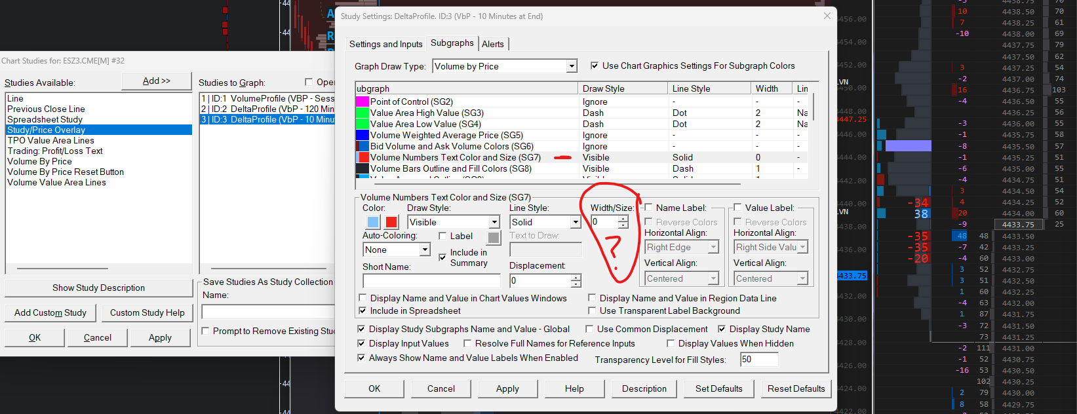Viewport: 1077px width, 414px height.
Task: Enable Use Transparent Label Background
Action: tap(592, 310)
